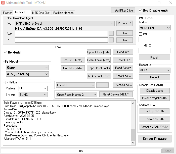Click Disable Locks under Disable Lock (ADB)
Image resolution: width=176 pixels, height=154 pixels.
(155, 91)
